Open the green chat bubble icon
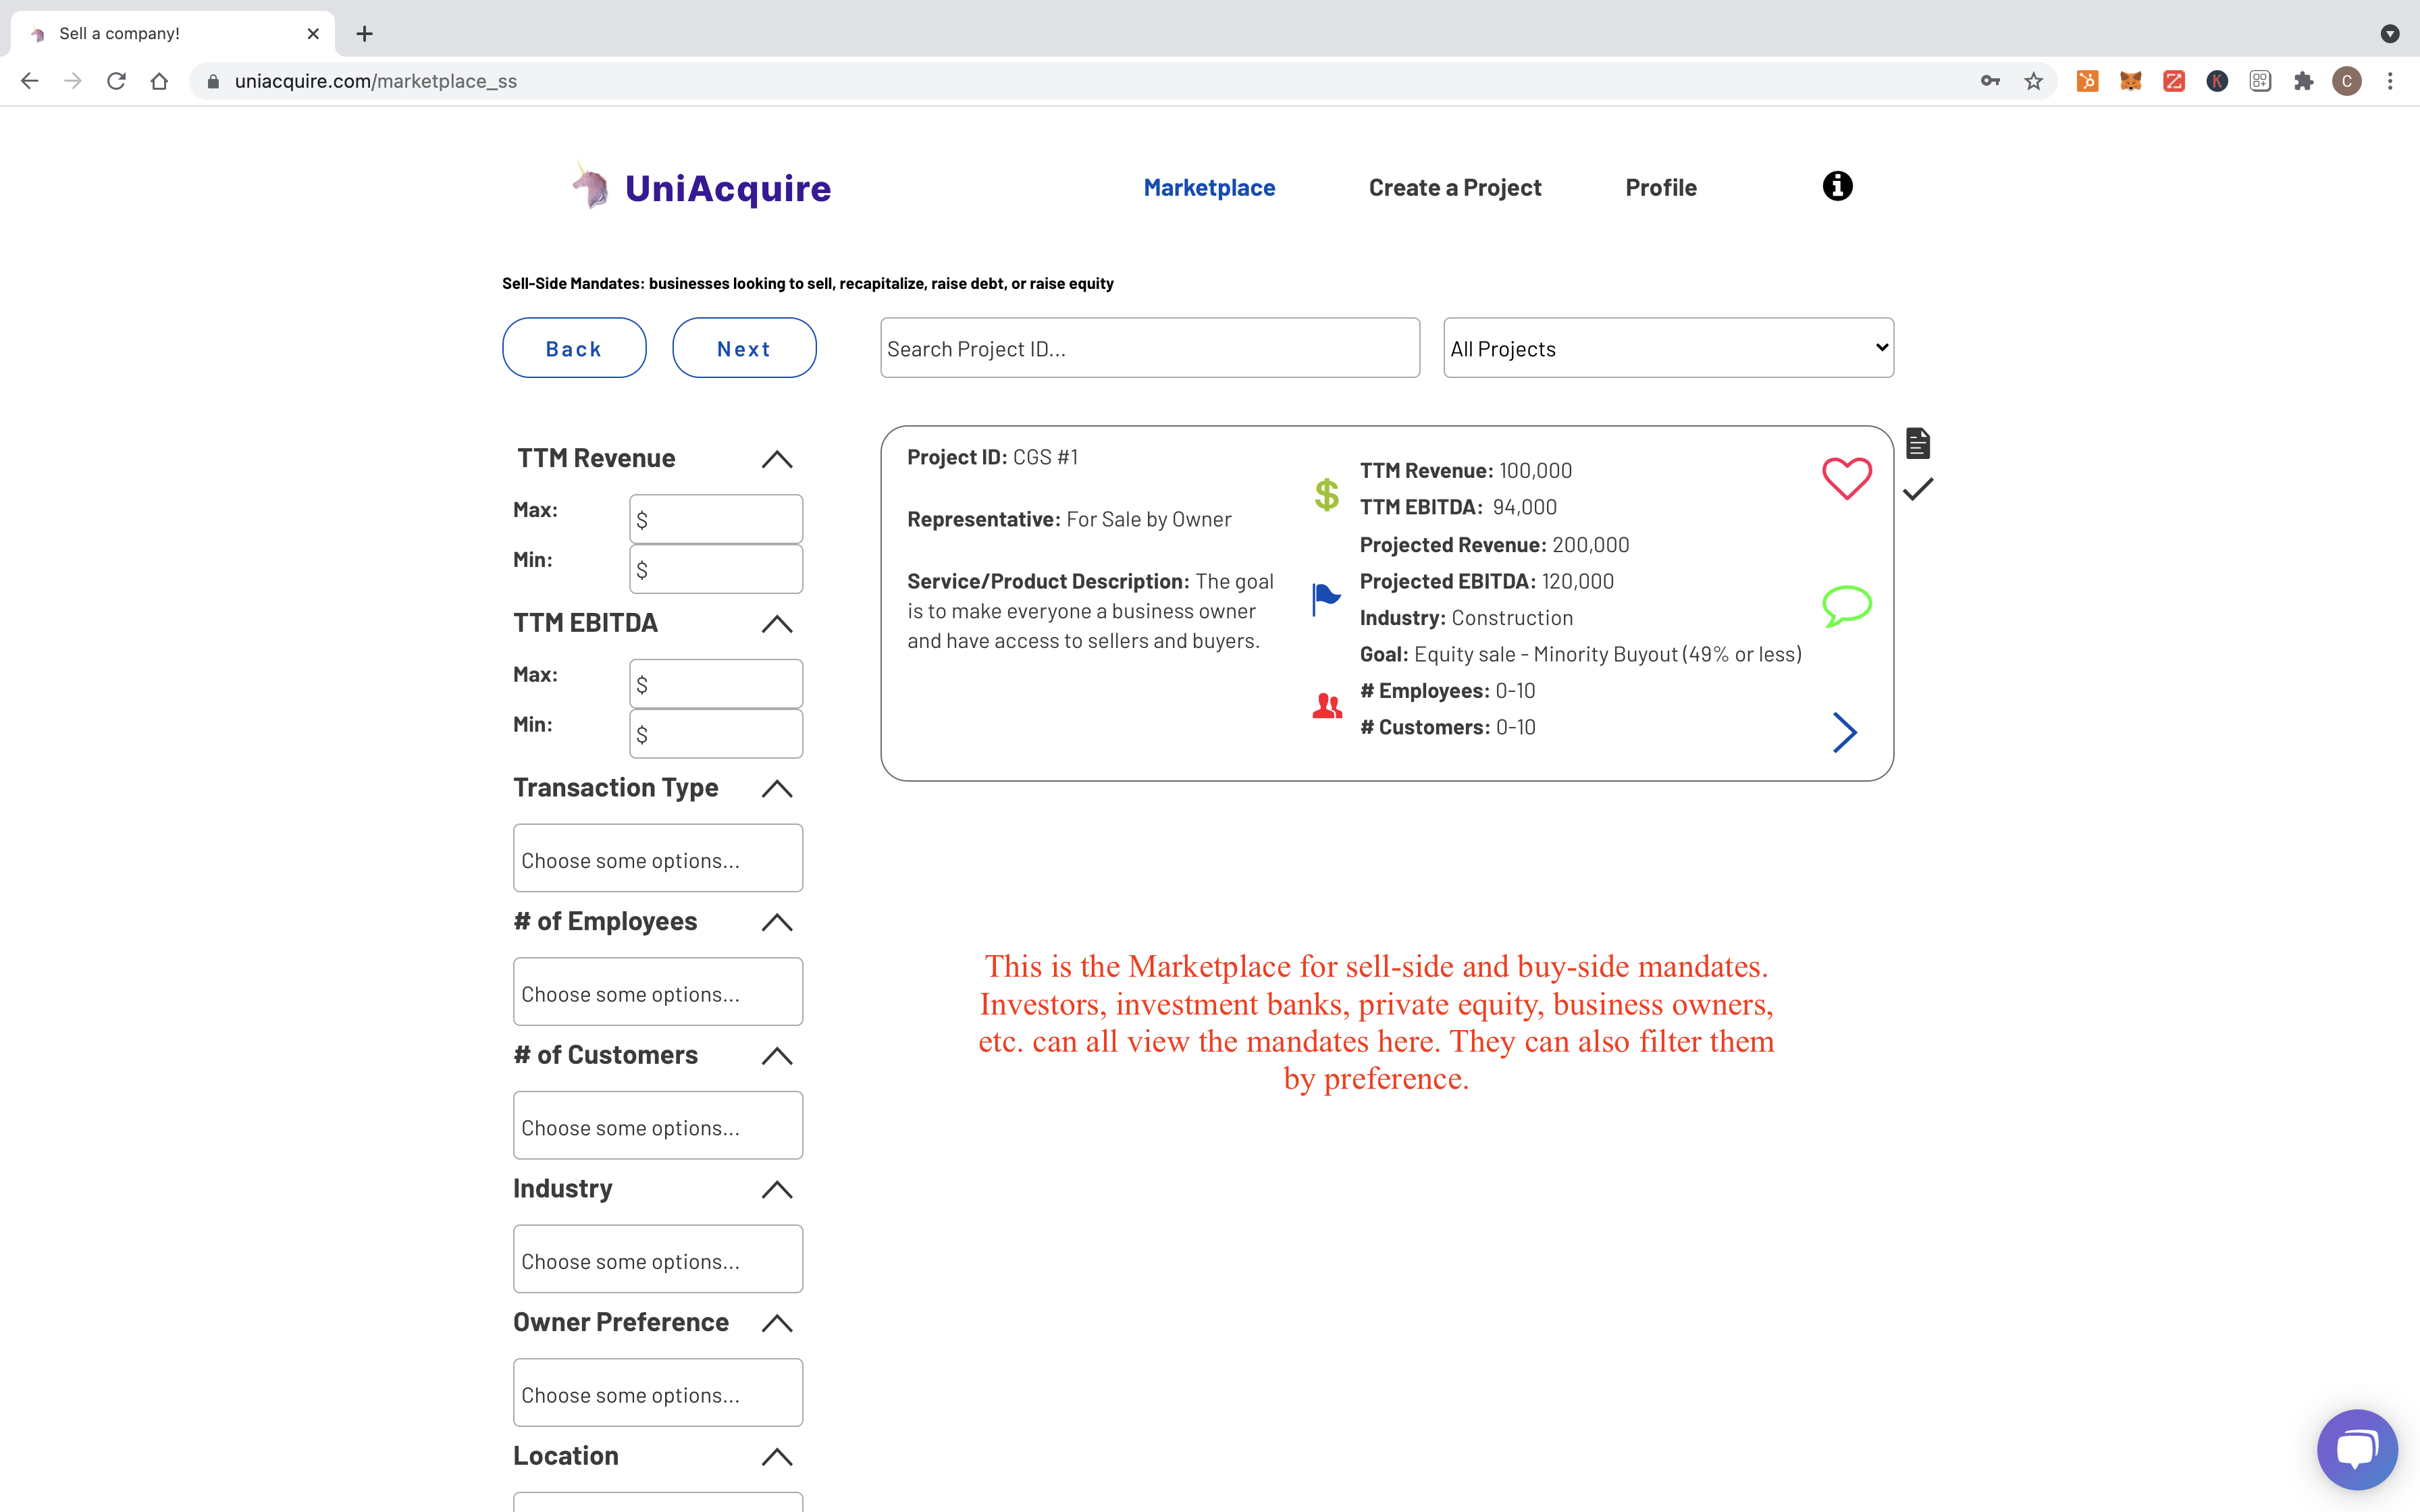The image size is (2420, 1512). pos(1846,605)
